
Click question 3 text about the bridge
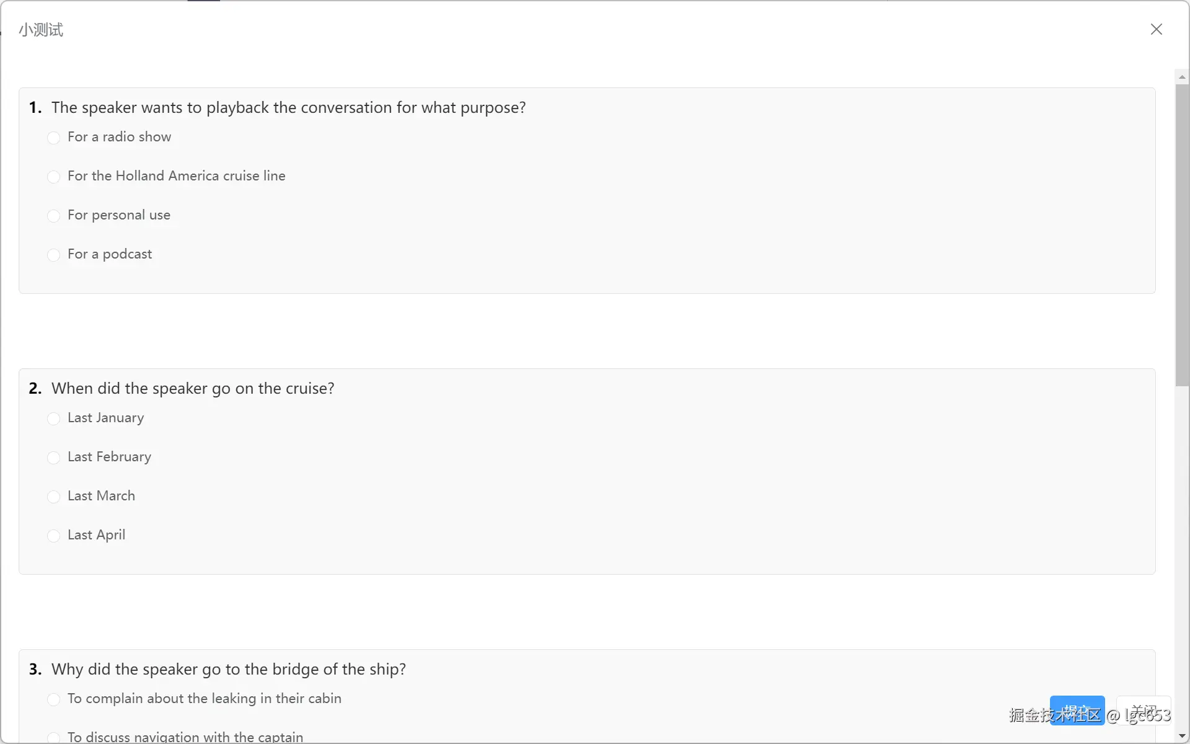(x=228, y=670)
